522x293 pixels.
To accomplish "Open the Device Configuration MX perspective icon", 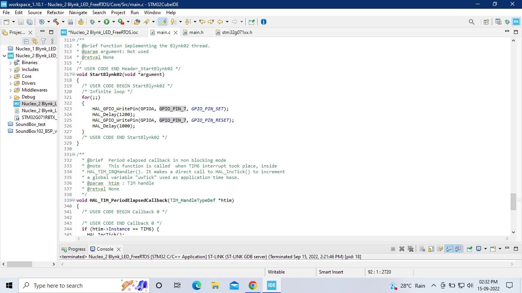I will 516,22.
